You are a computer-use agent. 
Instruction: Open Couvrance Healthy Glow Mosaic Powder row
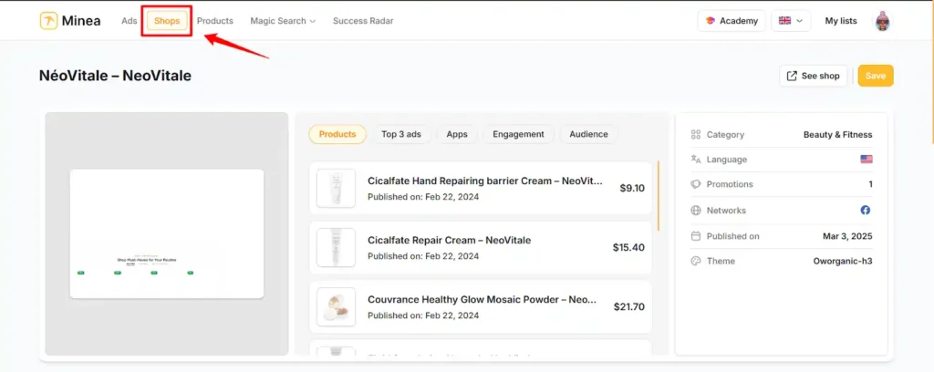coord(481,307)
